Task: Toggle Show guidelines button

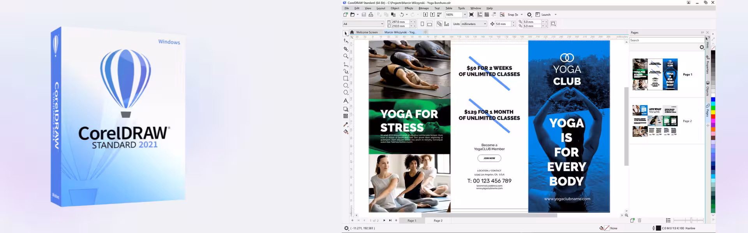Action: point(494,15)
